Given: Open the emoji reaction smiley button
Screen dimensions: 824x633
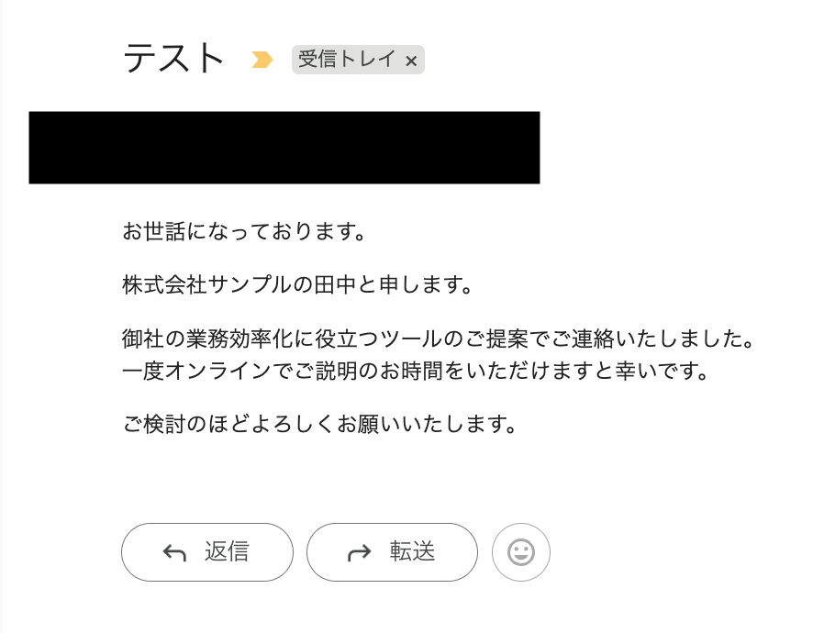Looking at the screenshot, I should click(520, 552).
